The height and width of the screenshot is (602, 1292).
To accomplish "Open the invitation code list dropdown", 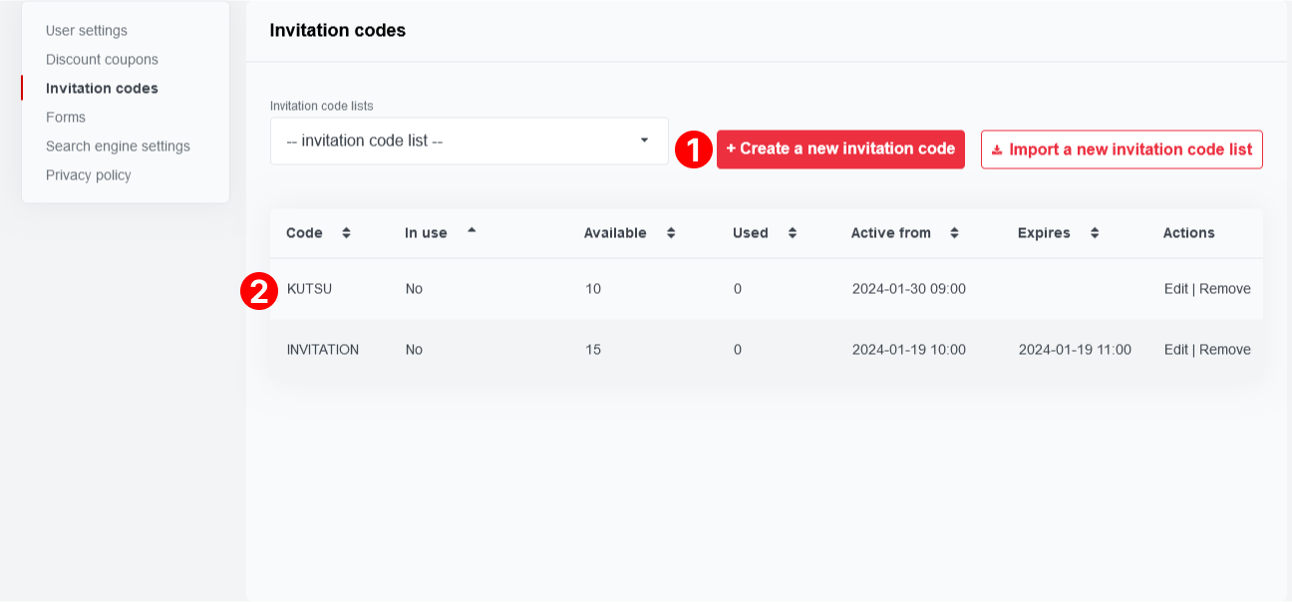I will (470, 141).
